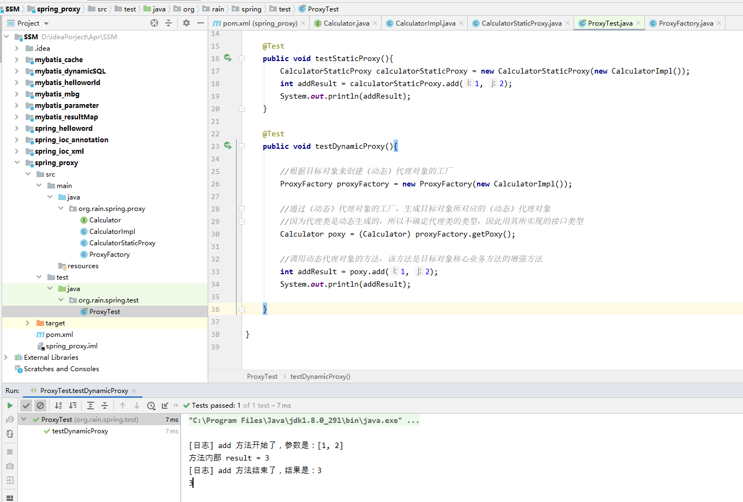Open the Project view dropdown
The width and height of the screenshot is (743, 502).
point(46,23)
